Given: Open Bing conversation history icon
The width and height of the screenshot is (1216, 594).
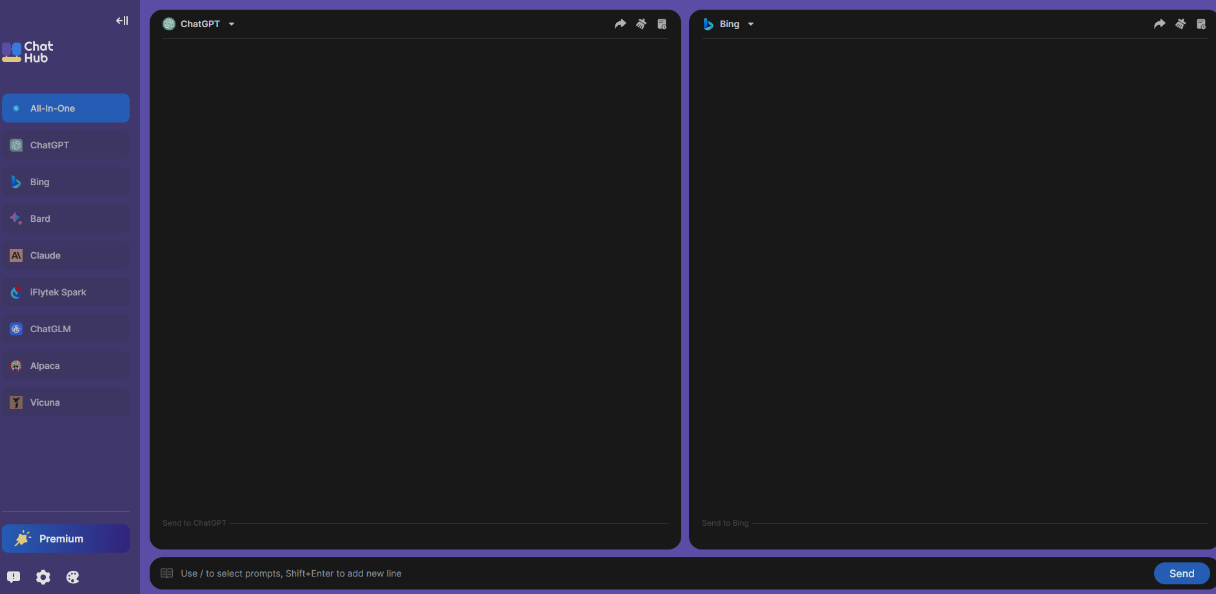Looking at the screenshot, I should point(1201,24).
